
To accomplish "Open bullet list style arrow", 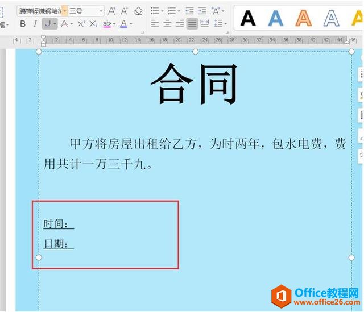I will [x=162, y=11].
